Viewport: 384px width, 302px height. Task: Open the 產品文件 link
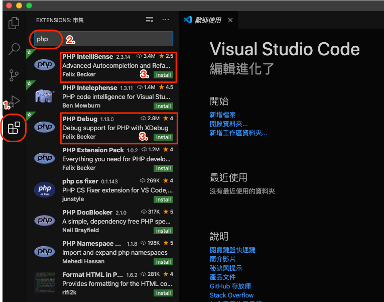pyautogui.click(x=222, y=277)
